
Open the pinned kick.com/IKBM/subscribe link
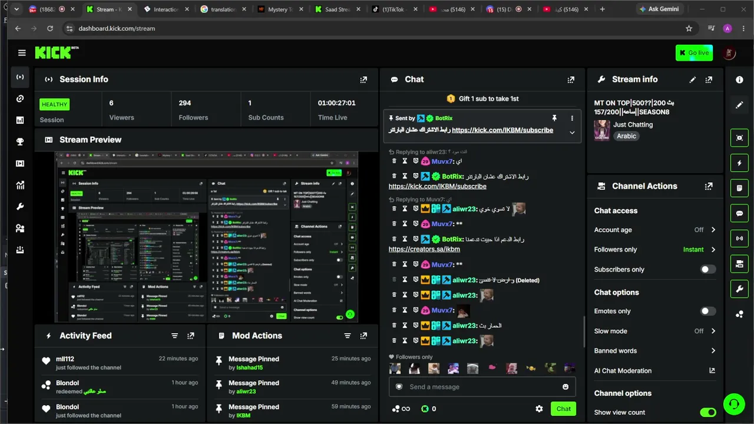tap(502, 130)
